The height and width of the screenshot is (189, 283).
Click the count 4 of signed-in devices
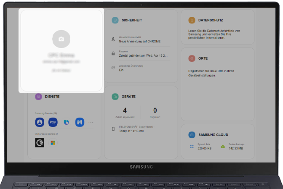point(125,110)
